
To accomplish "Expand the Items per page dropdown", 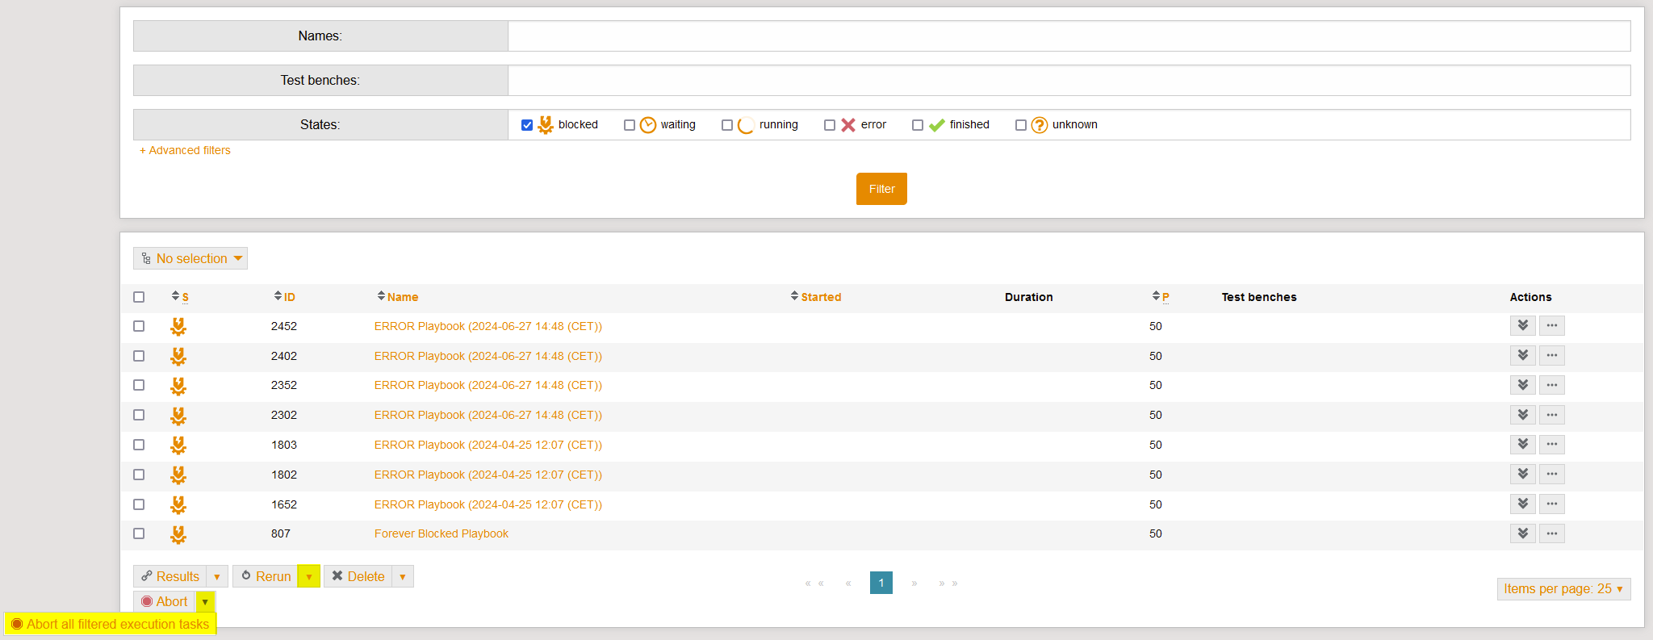I will [x=1563, y=589].
